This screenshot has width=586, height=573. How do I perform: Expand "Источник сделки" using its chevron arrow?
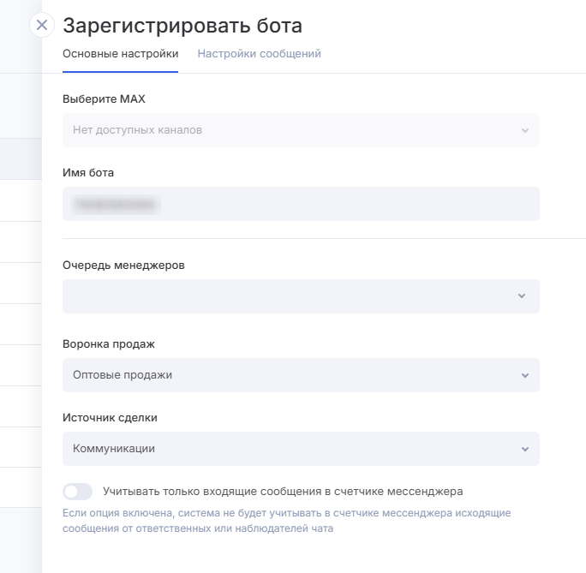coord(524,449)
